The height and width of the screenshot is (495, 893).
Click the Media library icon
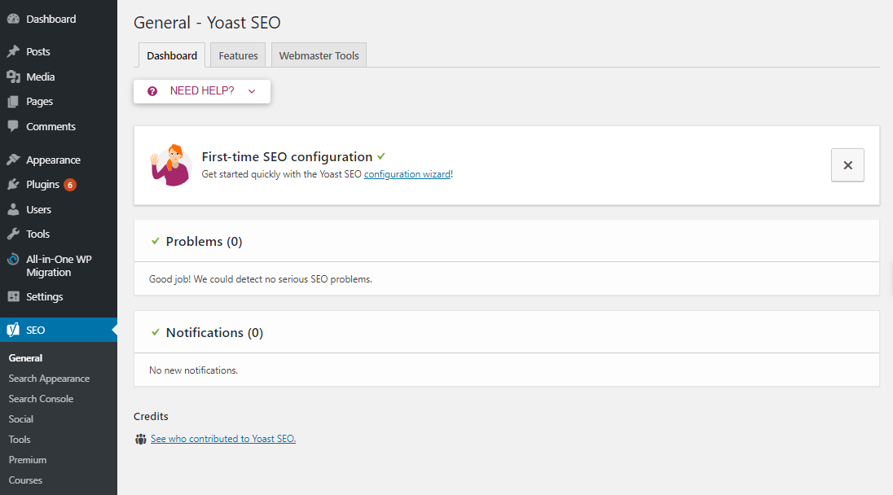coord(13,77)
